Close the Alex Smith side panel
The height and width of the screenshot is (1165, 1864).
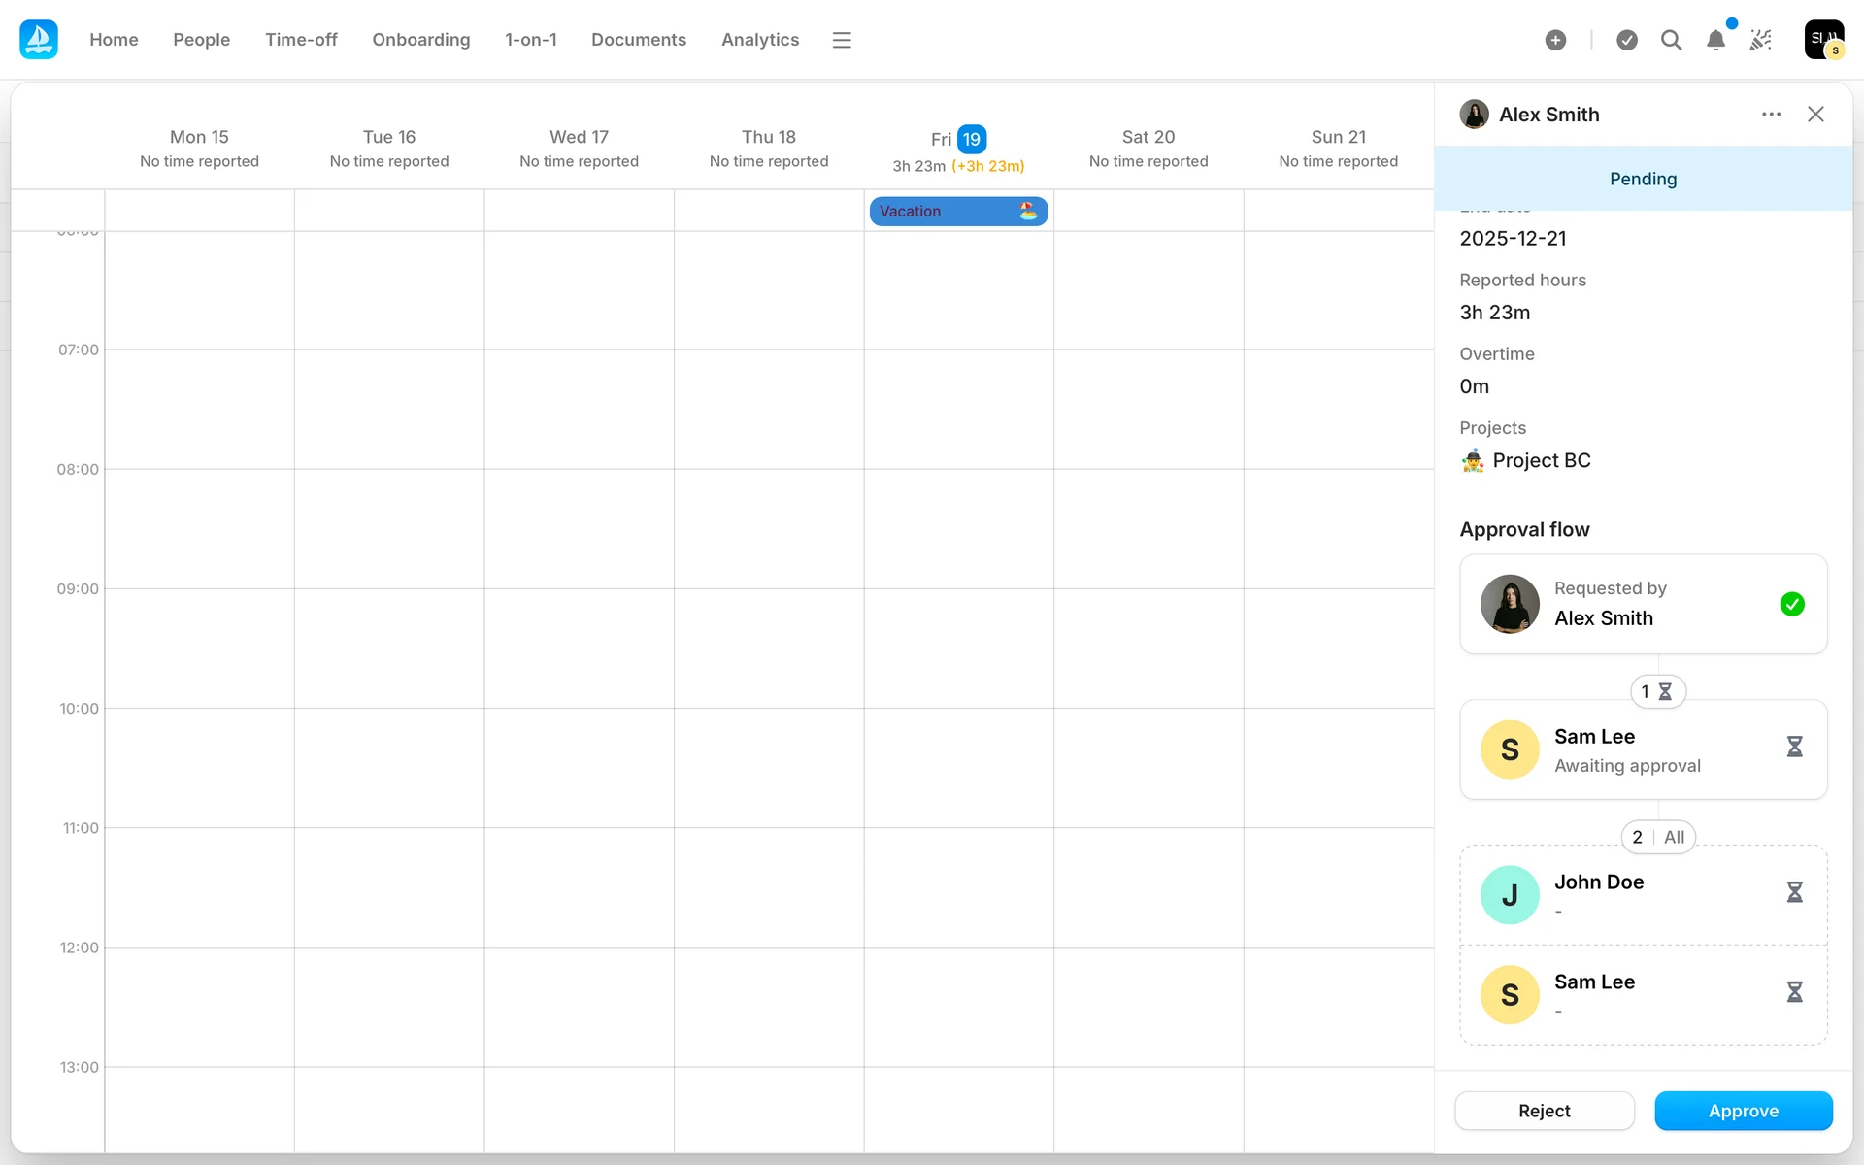pyautogui.click(x=1815, y=115)
